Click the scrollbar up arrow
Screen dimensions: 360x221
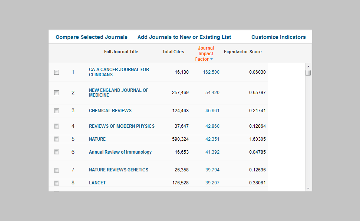(308, 67)
